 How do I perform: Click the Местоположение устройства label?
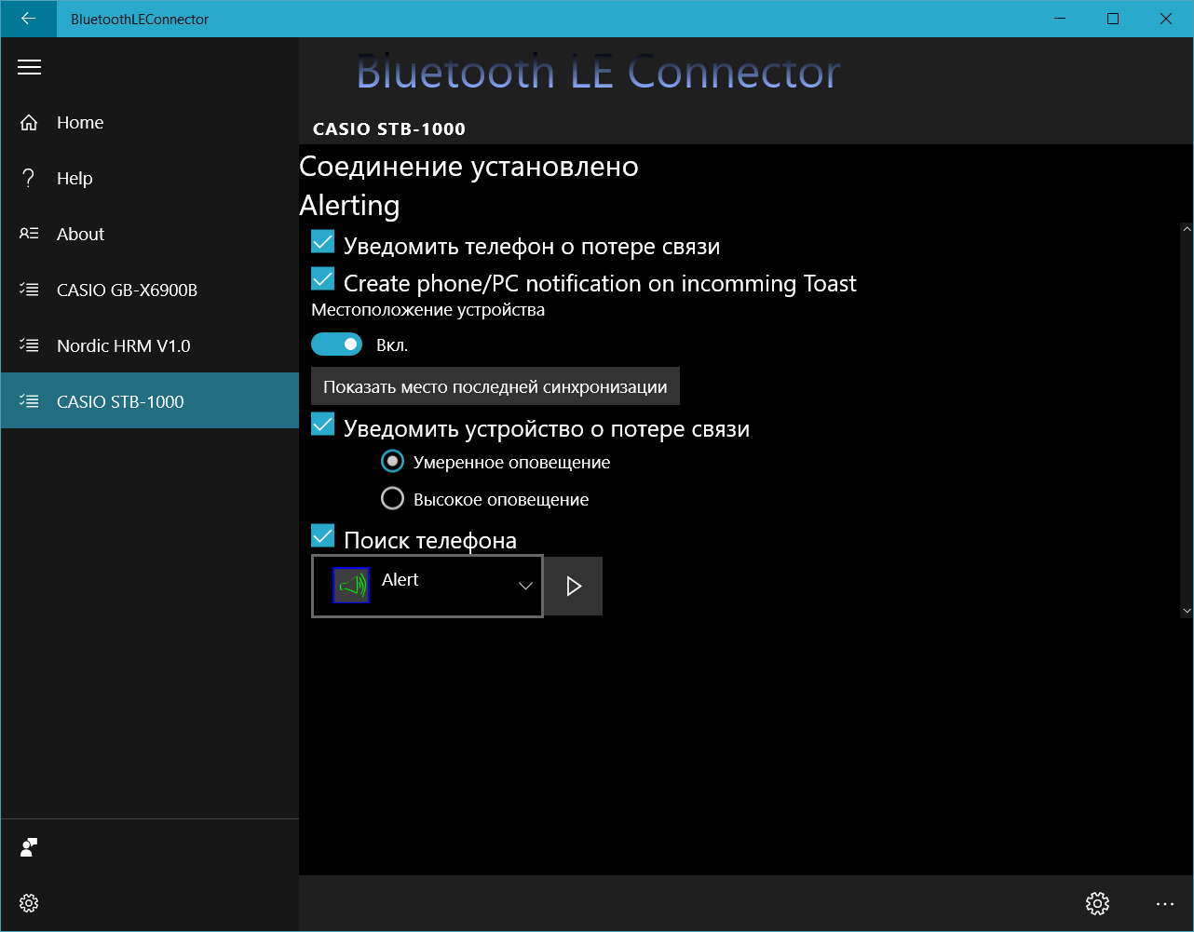click(428, 310)
